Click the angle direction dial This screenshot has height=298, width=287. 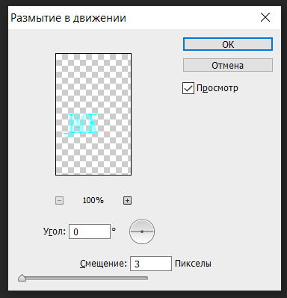tap(142, 232)
